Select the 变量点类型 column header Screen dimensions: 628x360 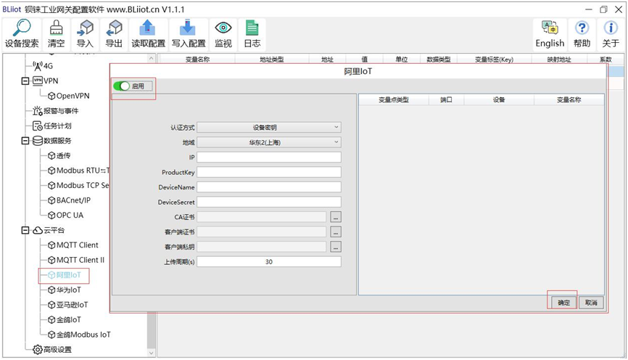pyautogui.click(x=394, y=100)
